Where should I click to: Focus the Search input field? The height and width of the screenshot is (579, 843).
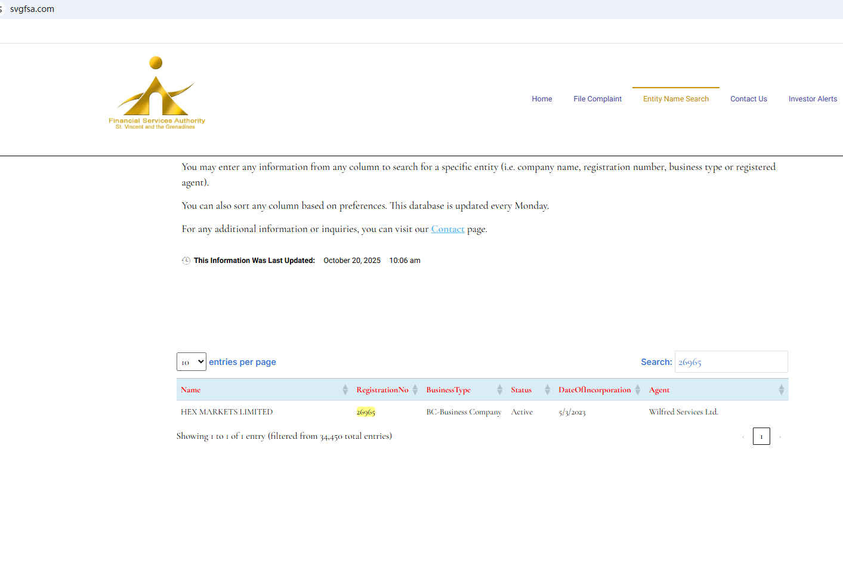(x=731, y=362)
